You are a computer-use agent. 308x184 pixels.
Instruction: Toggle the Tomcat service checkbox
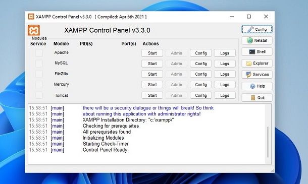coord(39,95)
